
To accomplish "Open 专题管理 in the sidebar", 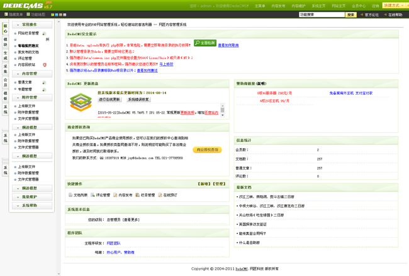I will coord(25,90).
